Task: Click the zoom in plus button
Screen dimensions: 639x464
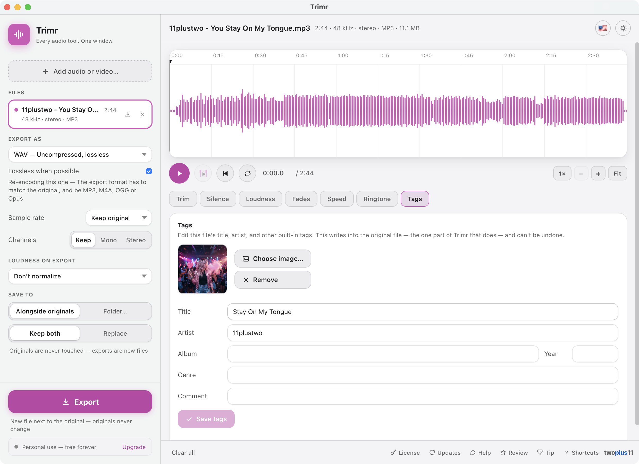Action: pyautogui.click(x=598, y=174)
